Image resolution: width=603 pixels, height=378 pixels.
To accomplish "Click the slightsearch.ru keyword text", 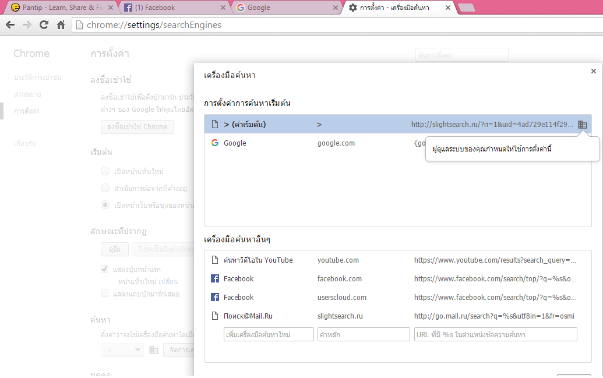I will tap(340, 316).
